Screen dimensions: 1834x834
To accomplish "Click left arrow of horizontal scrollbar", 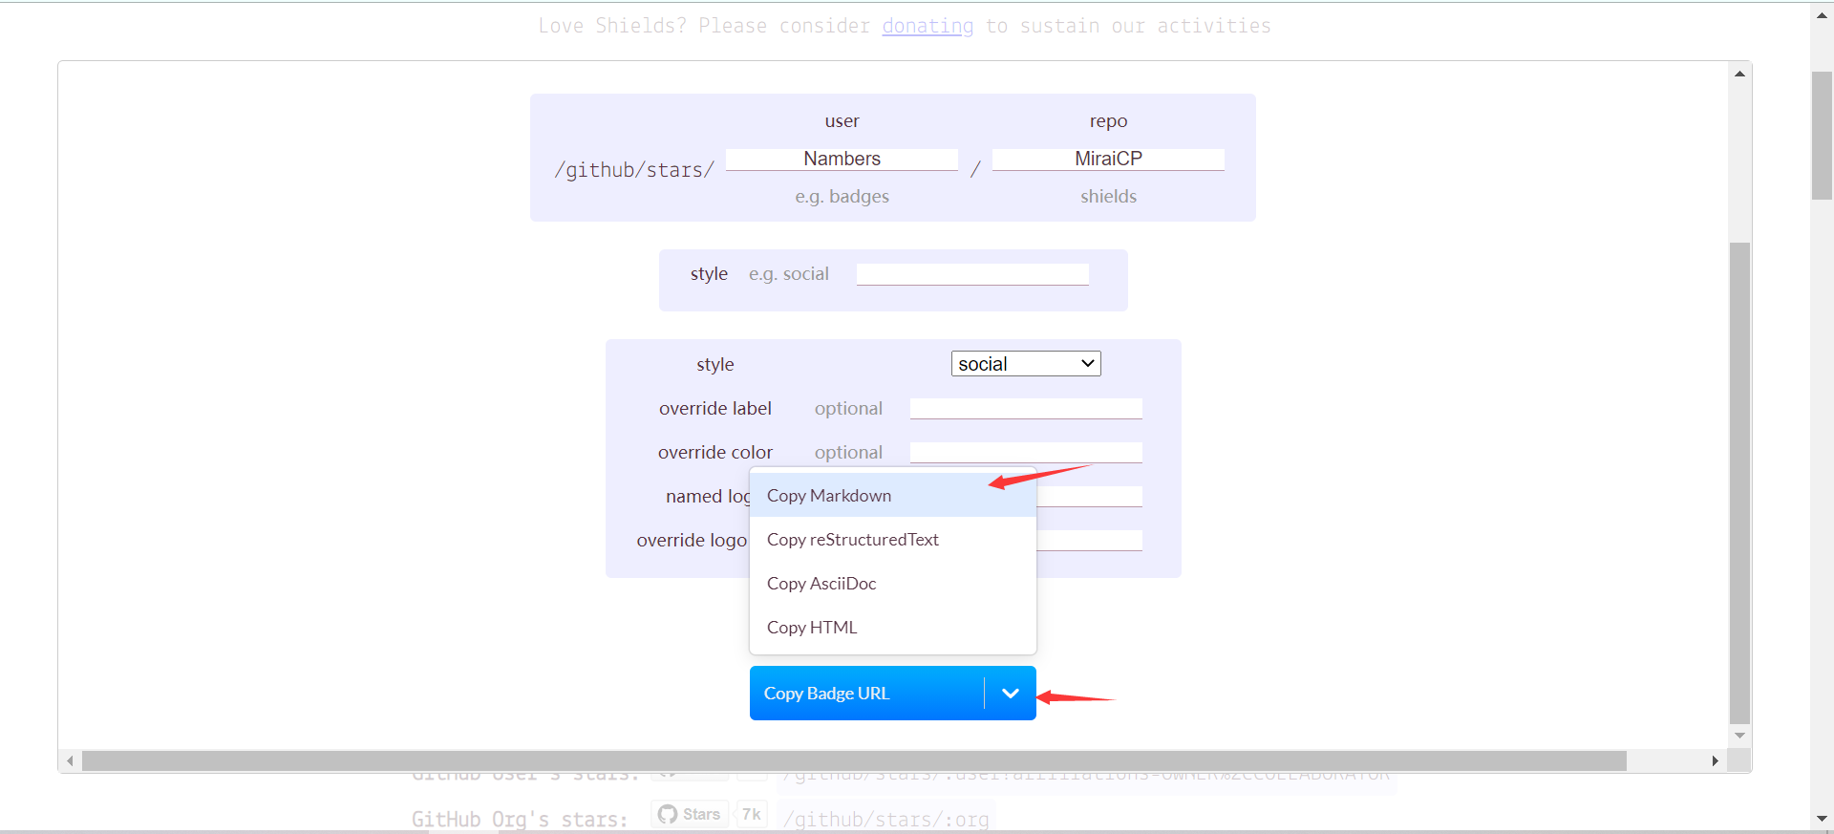I will click(70, 761).
